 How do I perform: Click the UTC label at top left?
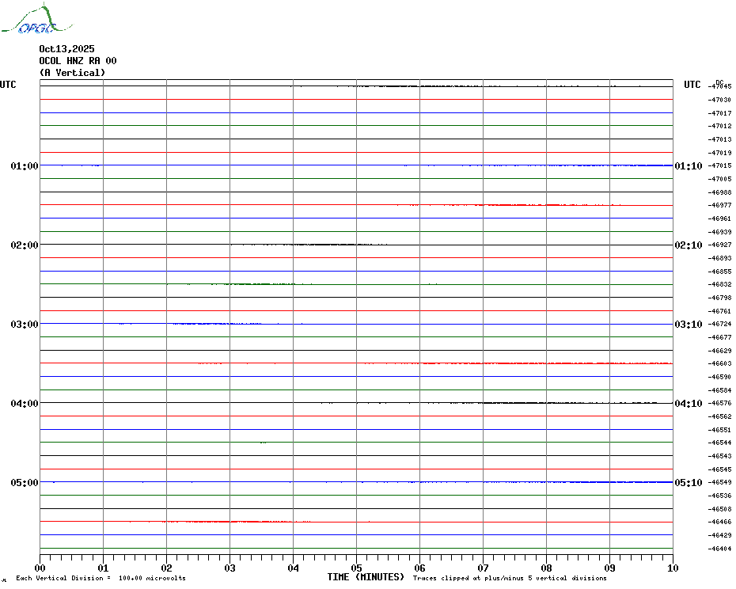[8, 85]
